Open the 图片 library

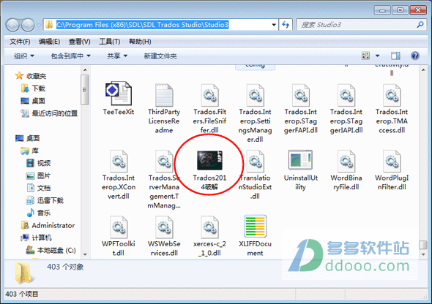coord(39,175)
